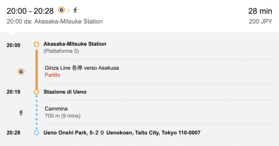Select Akasaka-Mitsuke Station stop name
The image size is (279, 146).
75,44
